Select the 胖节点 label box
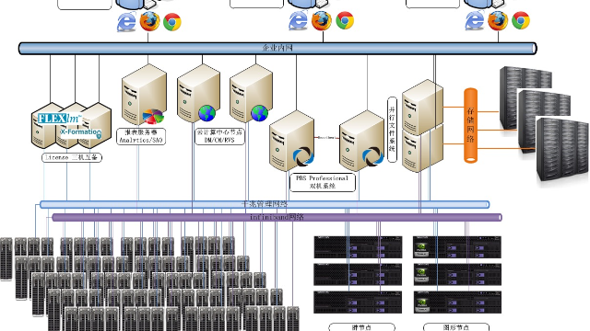 (361, 327)
